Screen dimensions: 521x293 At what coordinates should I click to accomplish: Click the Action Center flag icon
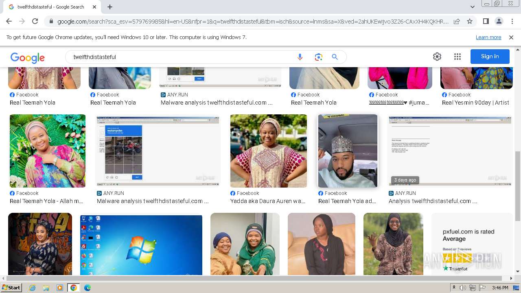(482, 288)
